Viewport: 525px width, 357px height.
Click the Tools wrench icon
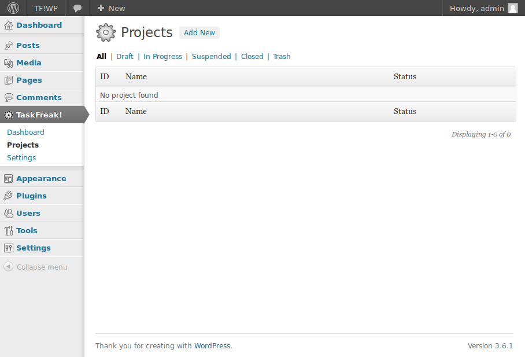coord(8,231)
